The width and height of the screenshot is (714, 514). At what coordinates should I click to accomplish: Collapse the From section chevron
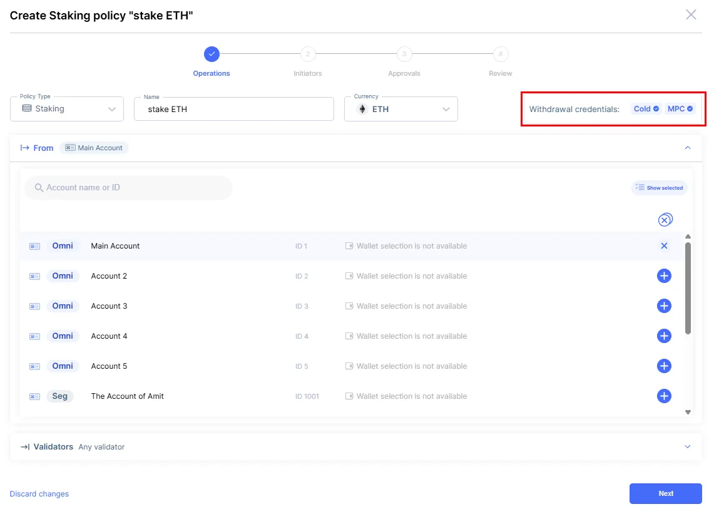point(688,148)
